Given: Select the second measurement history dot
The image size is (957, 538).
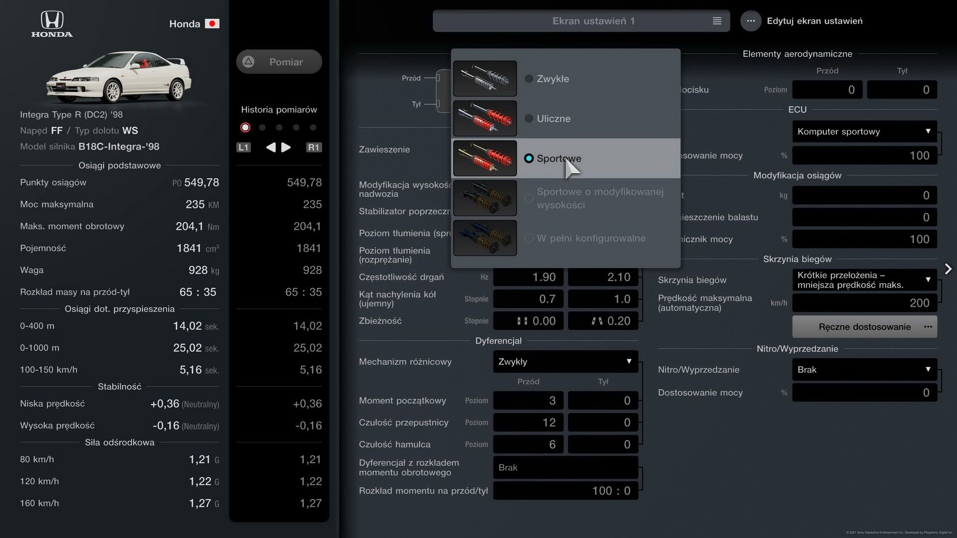Looking at the screenshot, I should [x=262, y=128].
